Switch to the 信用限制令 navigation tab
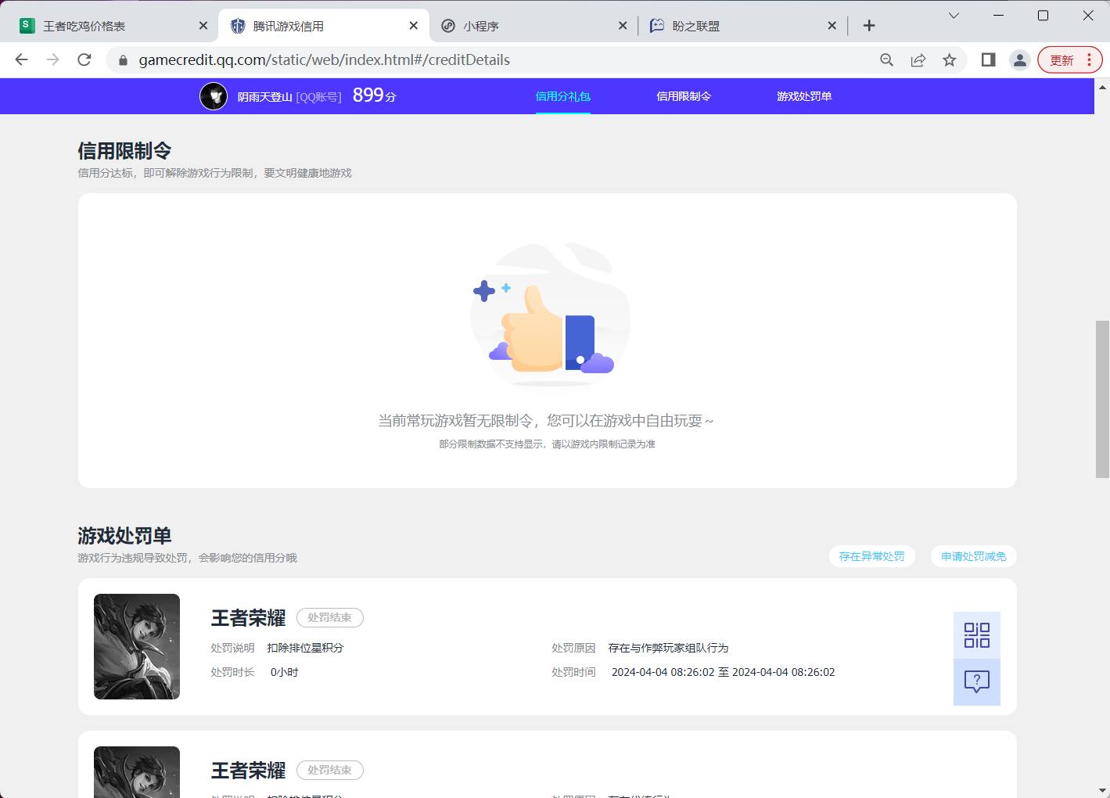Viewport: 1110px width, 798px height. click(684, 96)
